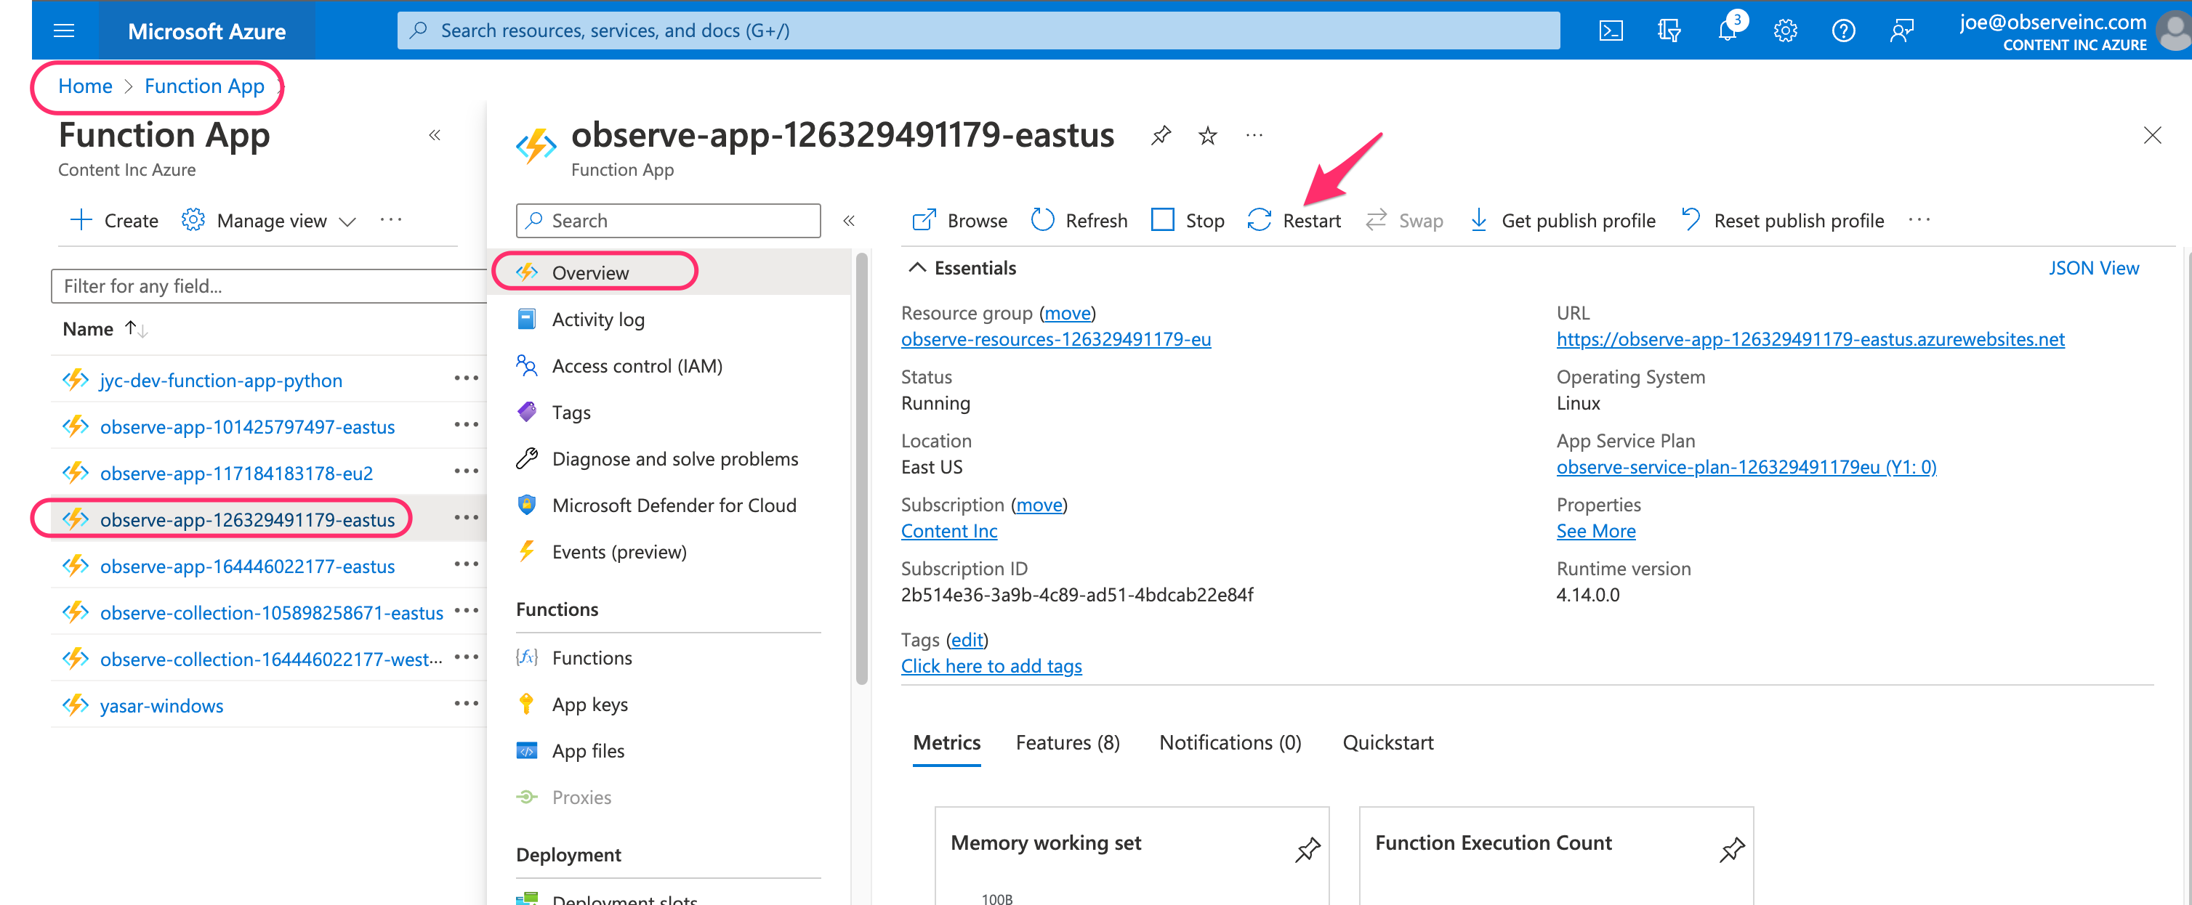Open the notifications bell

click(1727, 31)
